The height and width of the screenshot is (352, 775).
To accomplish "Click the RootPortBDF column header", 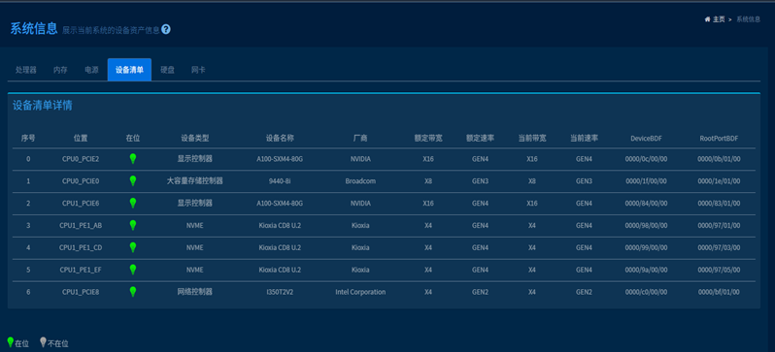I will point(719,139).
